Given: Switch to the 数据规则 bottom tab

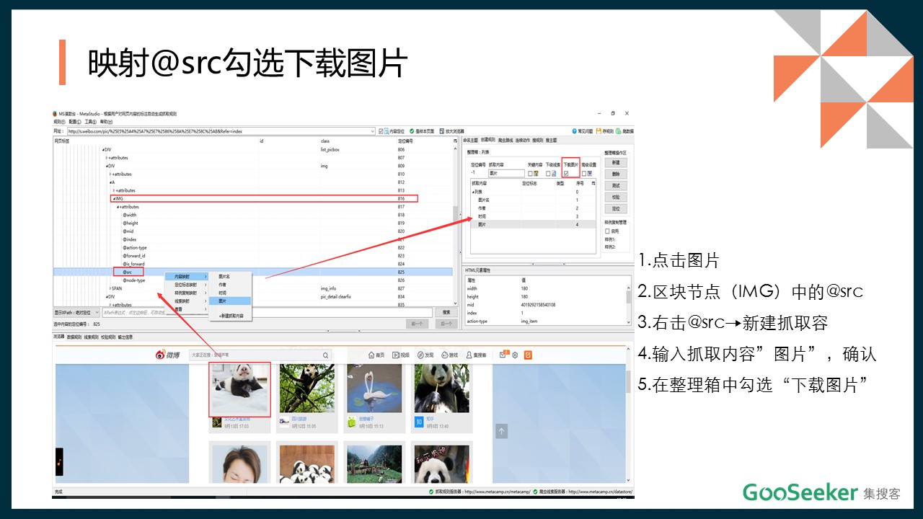Looking at the screenshot, I should click(x=74, y=337).
